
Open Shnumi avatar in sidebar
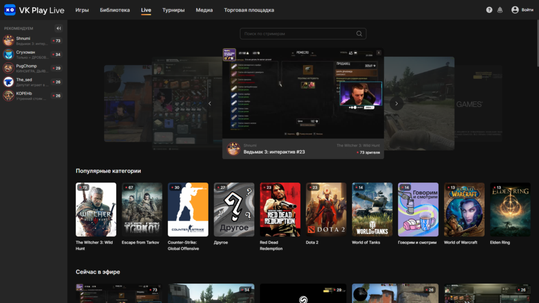pos(8,41)
